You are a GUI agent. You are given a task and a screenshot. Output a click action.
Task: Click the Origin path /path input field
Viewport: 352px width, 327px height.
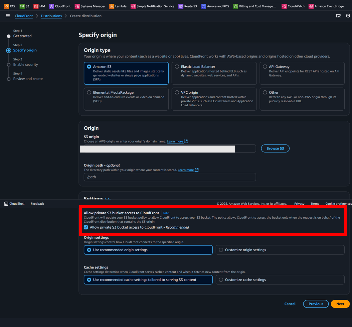click(x=170, y=177)
